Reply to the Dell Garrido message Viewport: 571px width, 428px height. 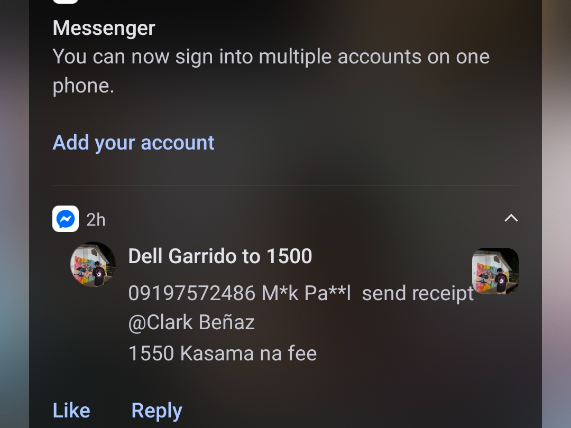pyautogui.click(x=156, y=411)
